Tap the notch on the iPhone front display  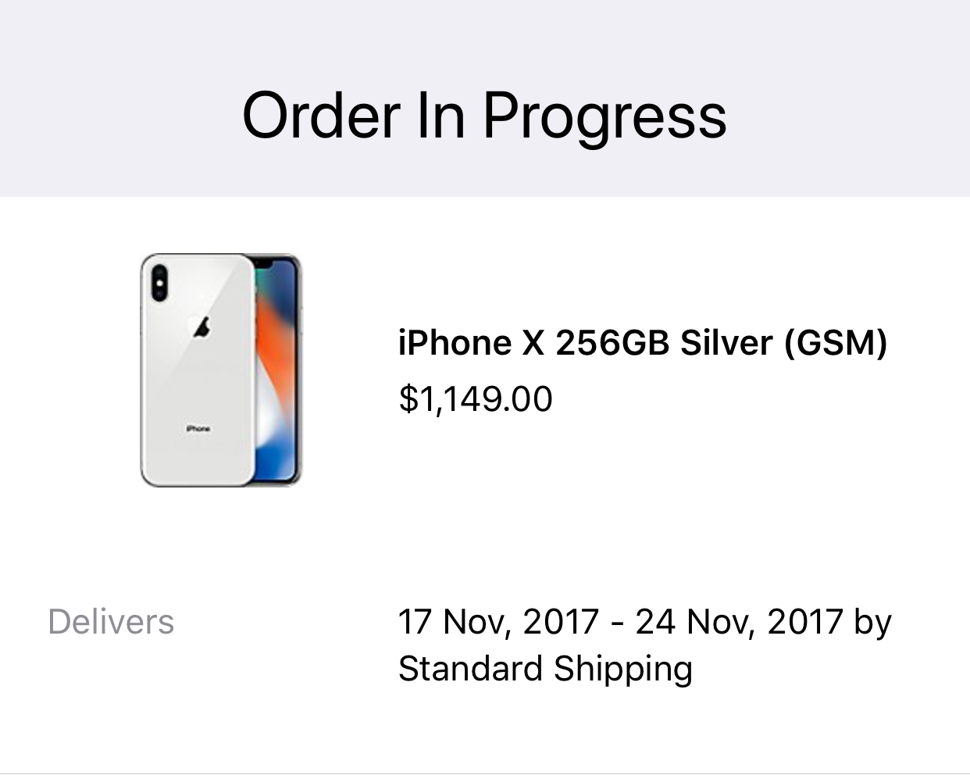click(x=265, y=263)
